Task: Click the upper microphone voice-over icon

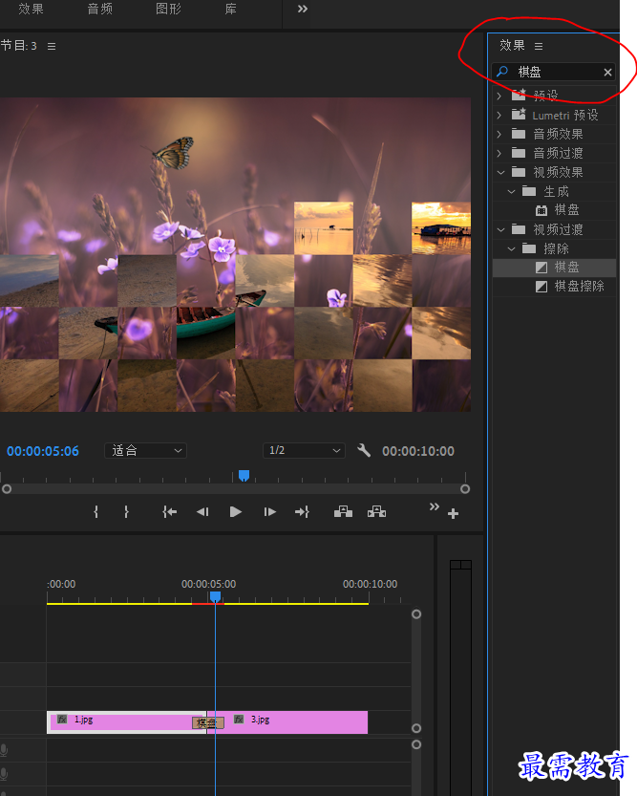Action: pyautogui.click(x=4, y=750)
